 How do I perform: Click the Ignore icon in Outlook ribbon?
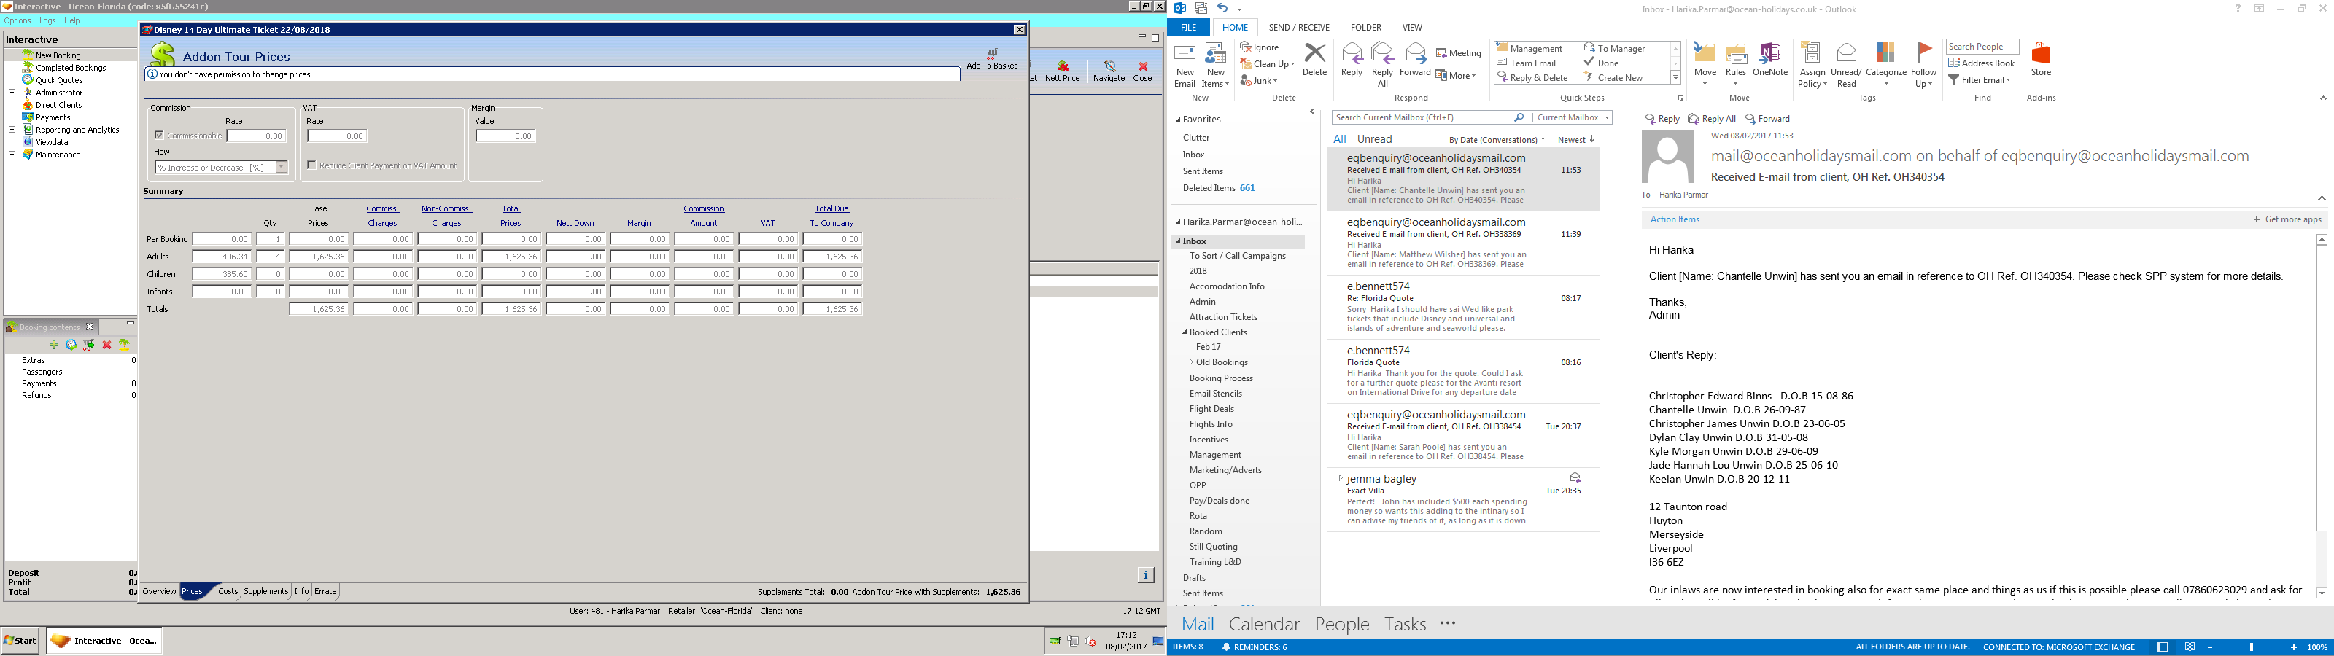[x=1246, y=47]
